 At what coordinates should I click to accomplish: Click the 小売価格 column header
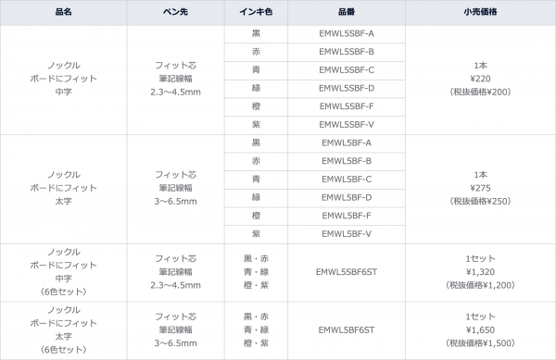pyautogui.click(x=480, y=12)
